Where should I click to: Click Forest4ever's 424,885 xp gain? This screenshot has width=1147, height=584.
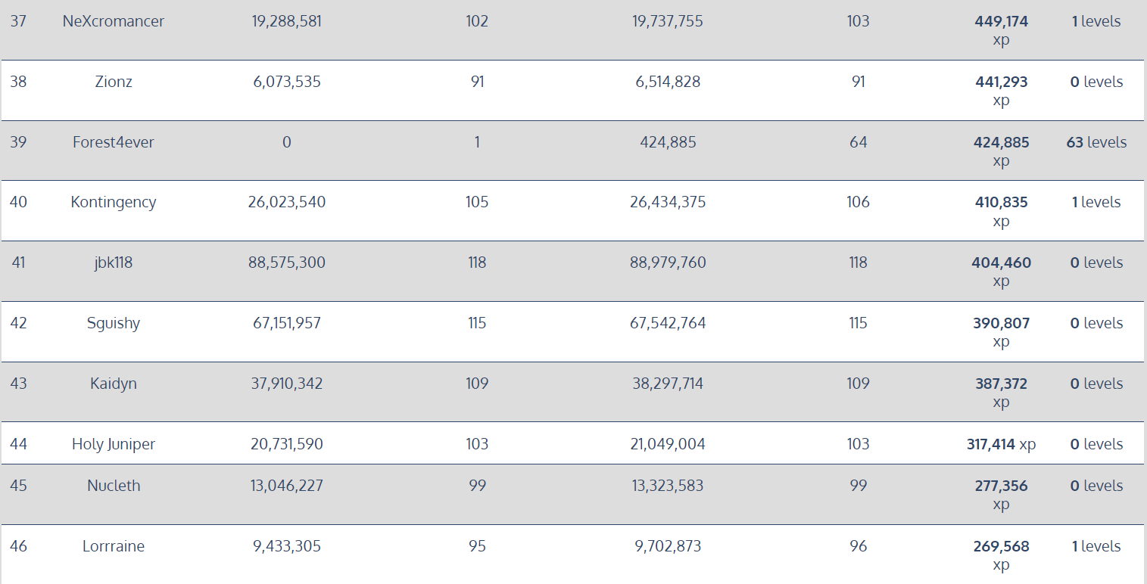1001,151
